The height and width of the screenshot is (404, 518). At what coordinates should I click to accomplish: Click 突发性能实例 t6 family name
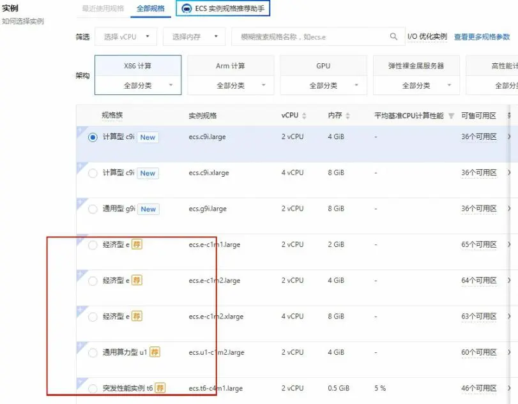[x=128, y=388]
